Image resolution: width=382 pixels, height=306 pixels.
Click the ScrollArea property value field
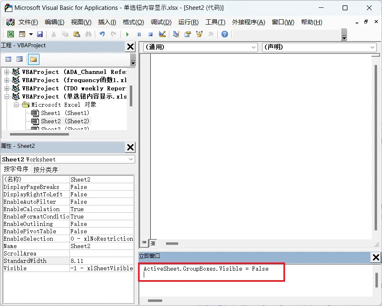click(101, 253)
